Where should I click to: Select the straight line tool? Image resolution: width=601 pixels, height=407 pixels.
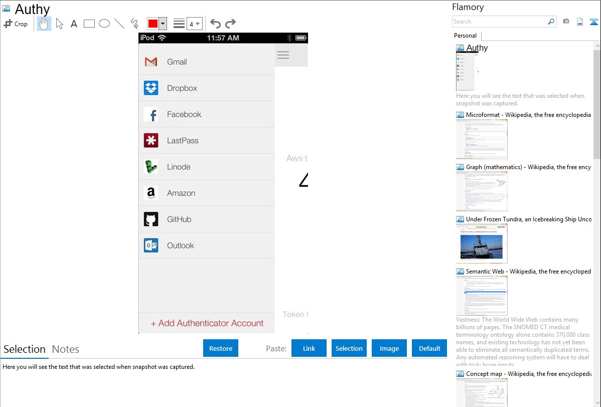(x=119, y=24)
